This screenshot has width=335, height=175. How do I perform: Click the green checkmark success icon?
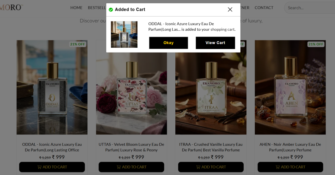111,9
